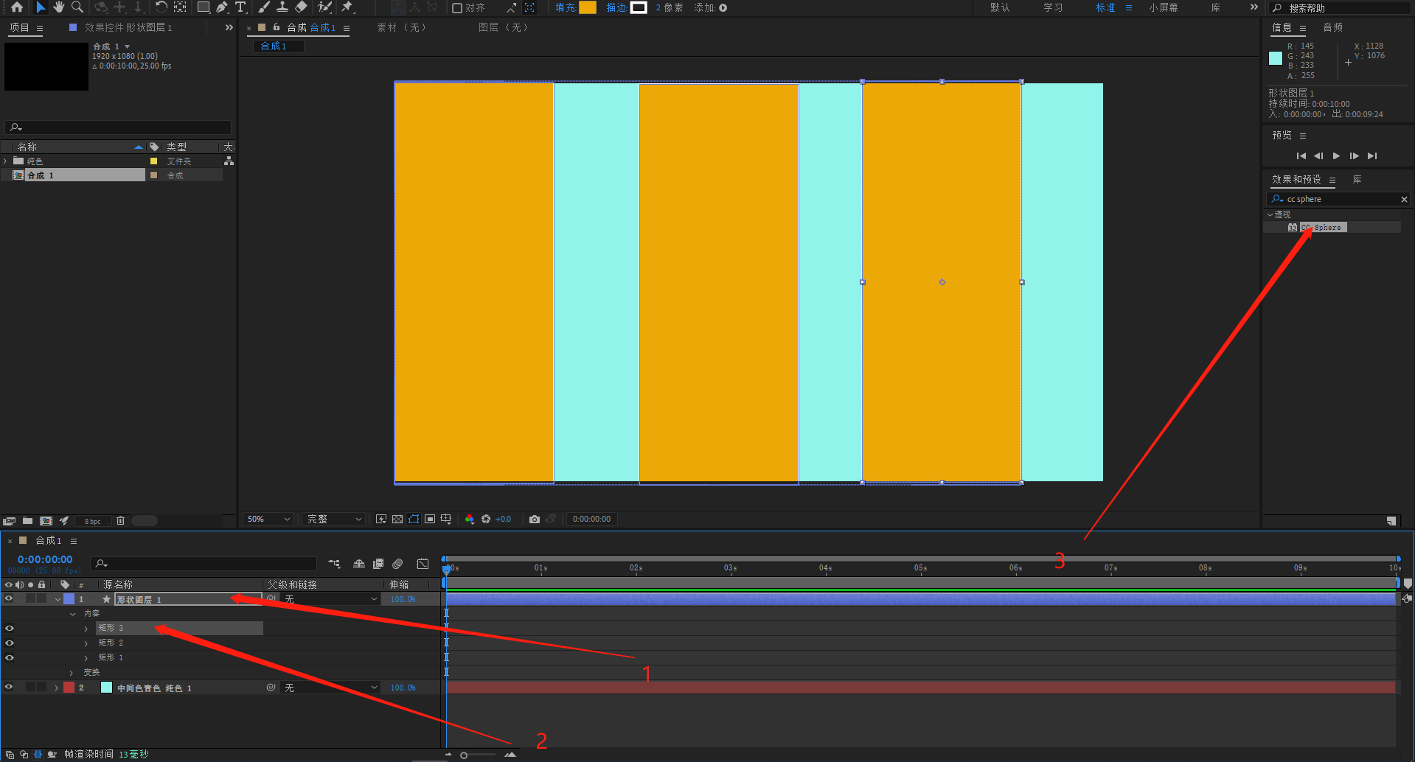Switch to the 默认 workspace

point(1000,7)
